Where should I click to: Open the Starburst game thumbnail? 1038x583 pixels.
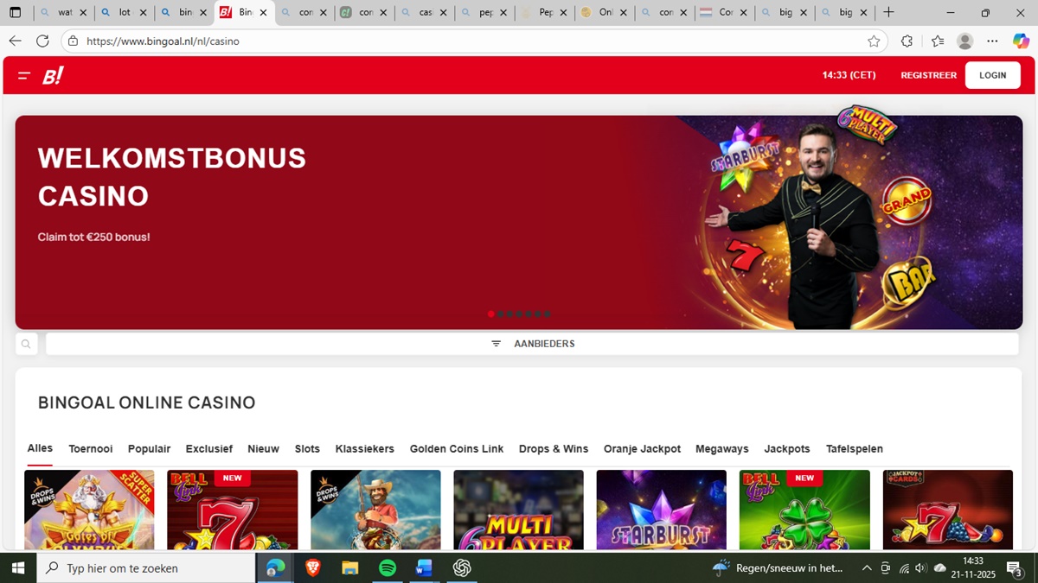pos(661,510)
